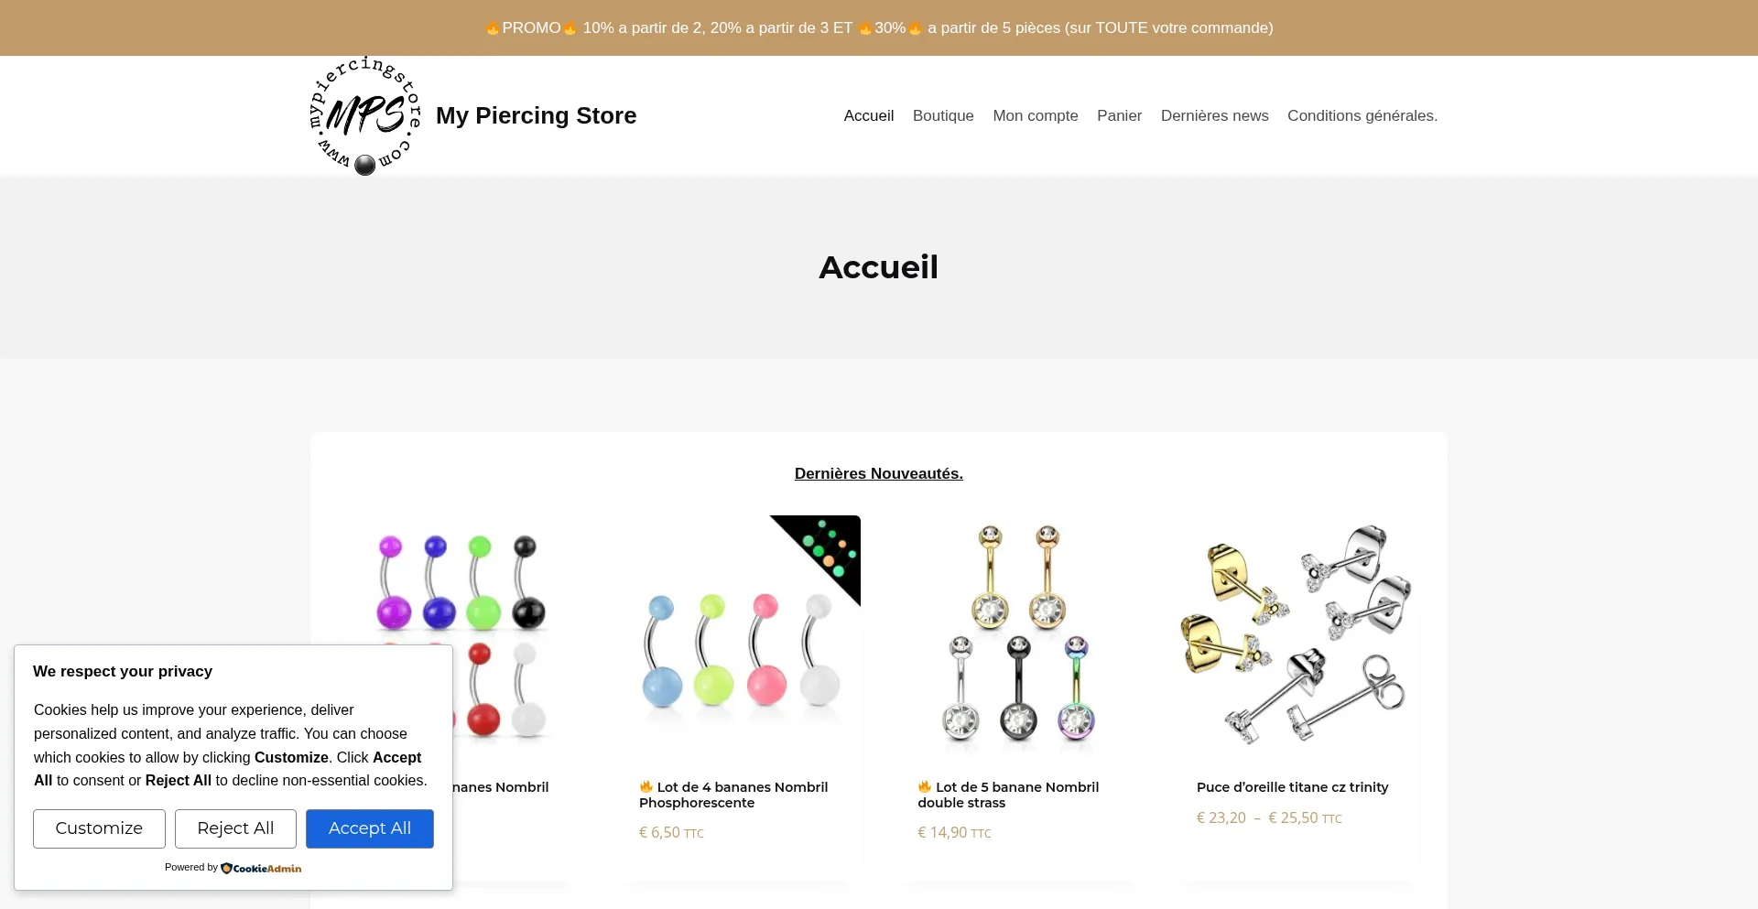Open Puce d'oreille titane cz trinity link
The width and height of the screenshot is (1758, 909).
[x=1292, y=787]
